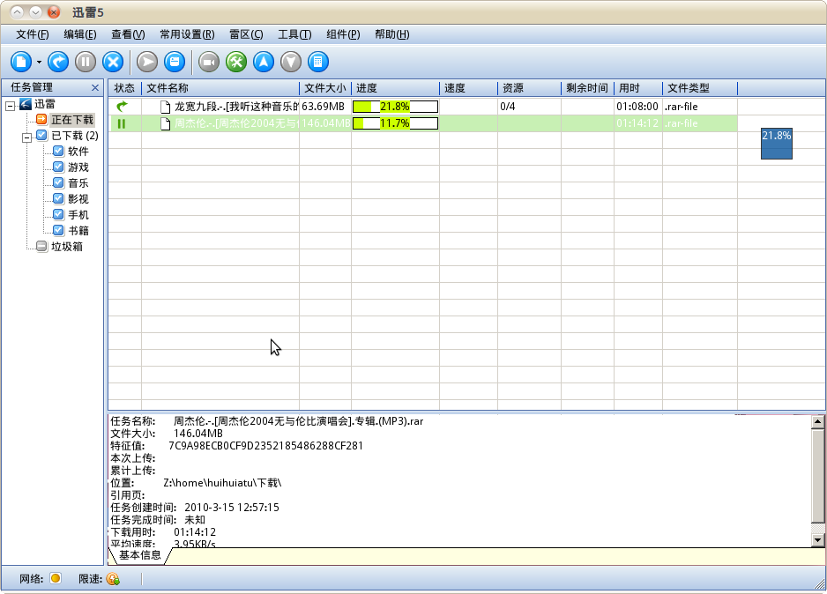827x594 pixels.
Task: Open the 垃圾箱 trash folder
Action: click(66, 246)
